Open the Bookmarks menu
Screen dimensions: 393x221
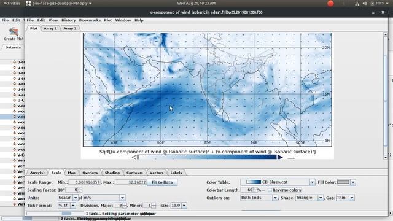[90, 20]
